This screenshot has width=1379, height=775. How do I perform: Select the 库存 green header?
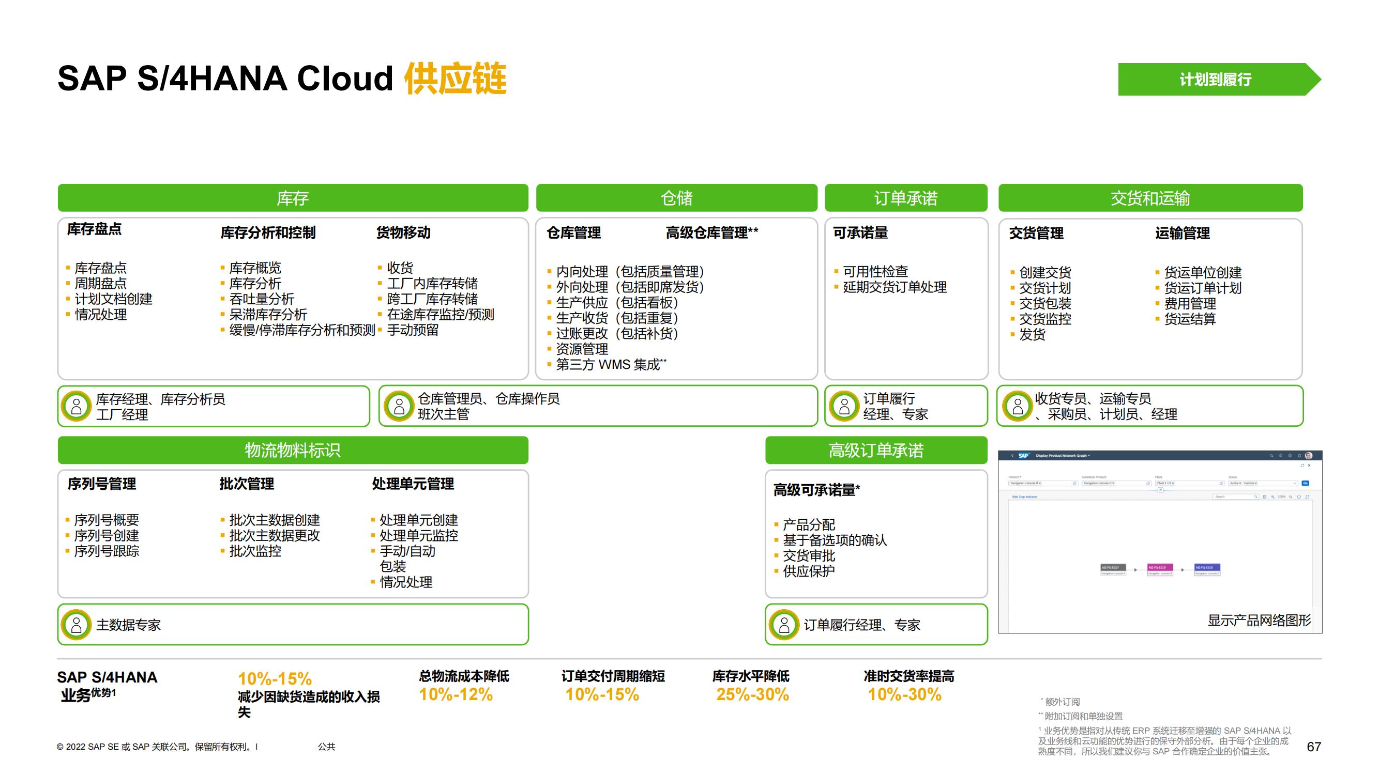[293, 198]
